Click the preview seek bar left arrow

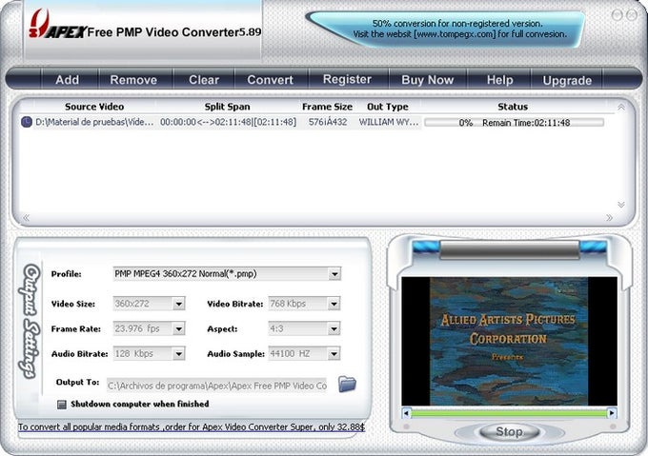point(406,412)
